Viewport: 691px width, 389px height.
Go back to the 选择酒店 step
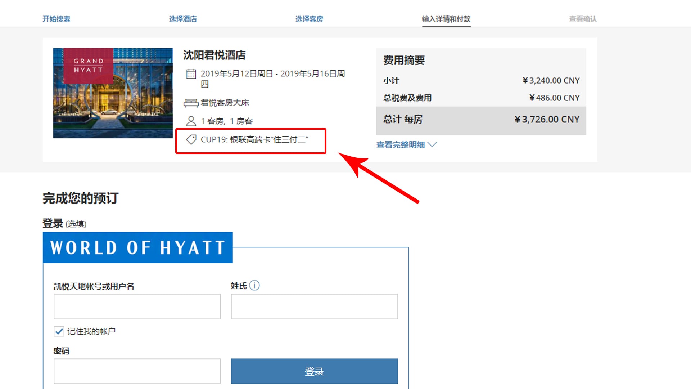(x=183, y=19)
